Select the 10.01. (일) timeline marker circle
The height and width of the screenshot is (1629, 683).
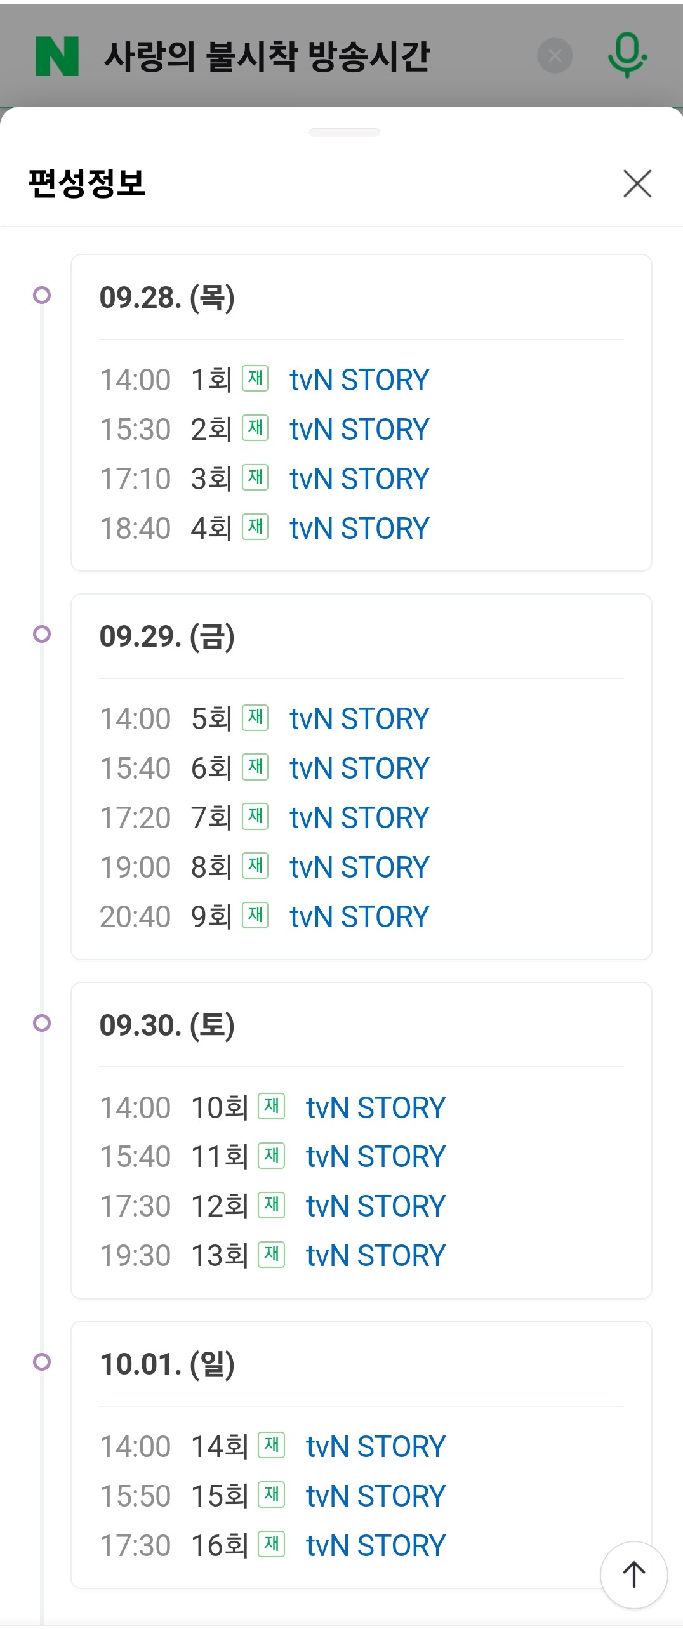coord(42,1362)
